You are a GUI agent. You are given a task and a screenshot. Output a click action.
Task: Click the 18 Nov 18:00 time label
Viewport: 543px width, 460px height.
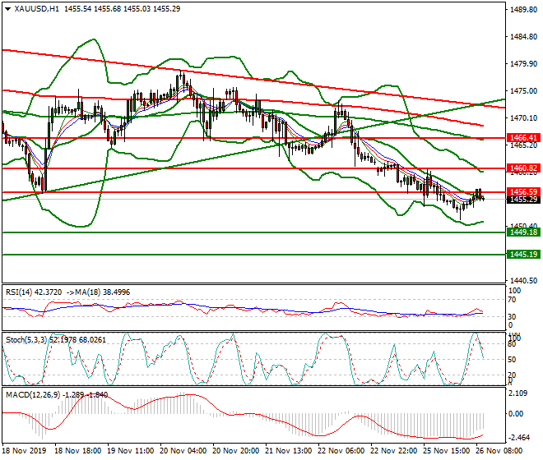78,451
